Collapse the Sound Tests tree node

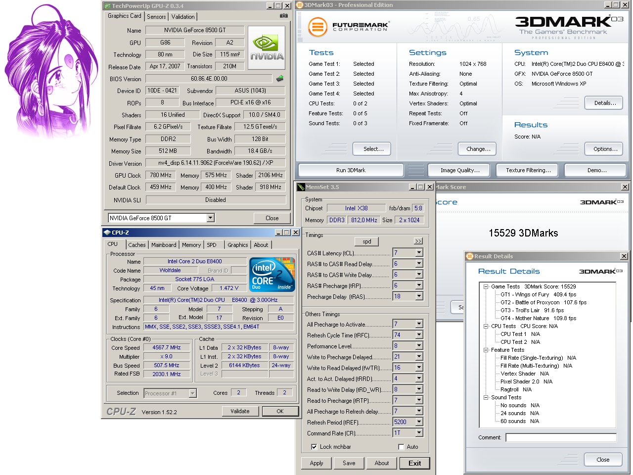(x=486, y=397)
